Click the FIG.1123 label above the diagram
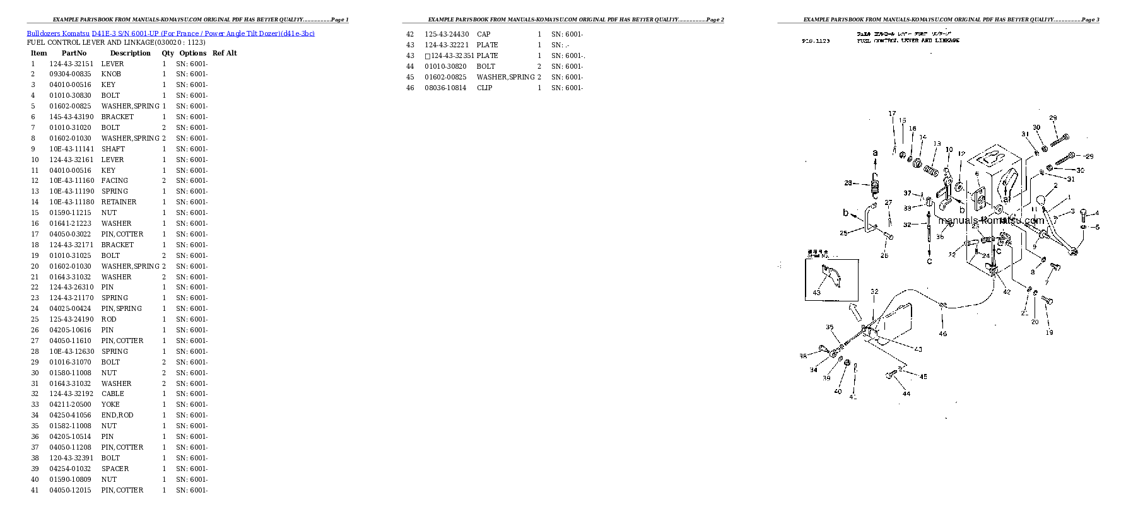Image resolution: width=1126 pixels, height=531 pixels. (816, 41)
